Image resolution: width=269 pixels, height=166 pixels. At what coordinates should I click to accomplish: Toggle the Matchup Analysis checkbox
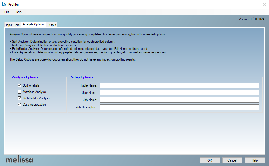tap(19, 92)
